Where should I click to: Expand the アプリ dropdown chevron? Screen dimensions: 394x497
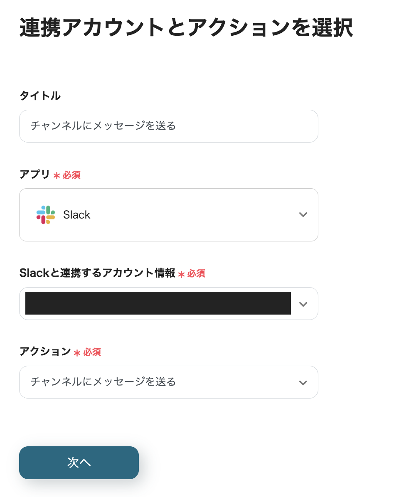[303, 215]
